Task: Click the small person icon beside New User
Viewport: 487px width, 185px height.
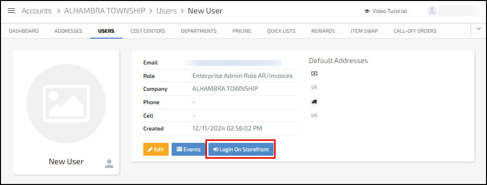Action: tap(109, 164)
